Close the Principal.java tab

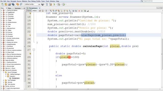click(x=39, y=8)
